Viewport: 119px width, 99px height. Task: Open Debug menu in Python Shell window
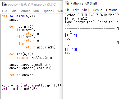(x=98, y=10)
